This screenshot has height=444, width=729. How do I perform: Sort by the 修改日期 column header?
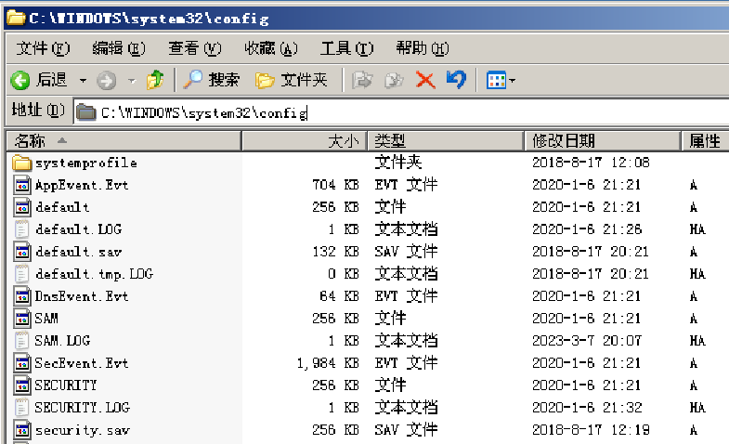(602, 141)
